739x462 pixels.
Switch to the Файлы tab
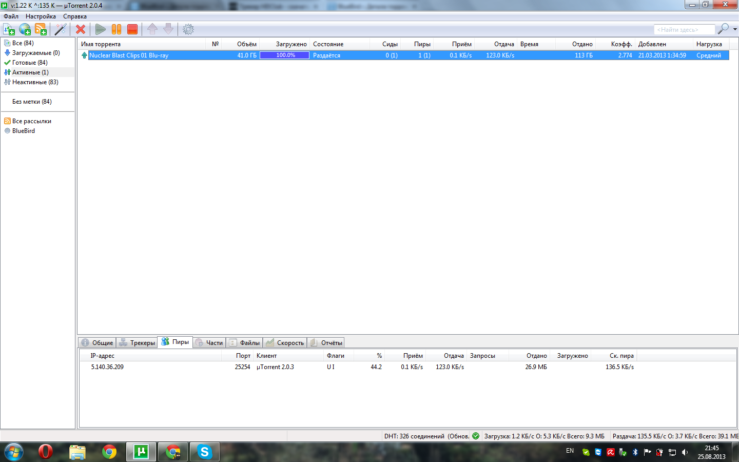[x=244, y=343]
